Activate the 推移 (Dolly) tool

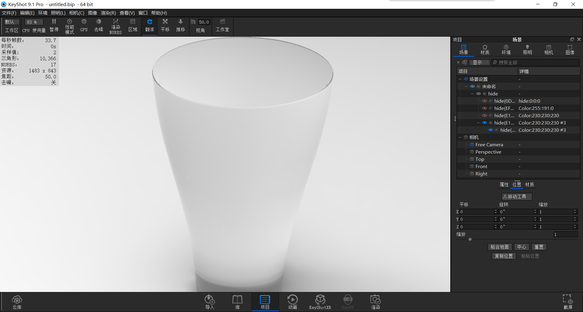coord(180,26)
